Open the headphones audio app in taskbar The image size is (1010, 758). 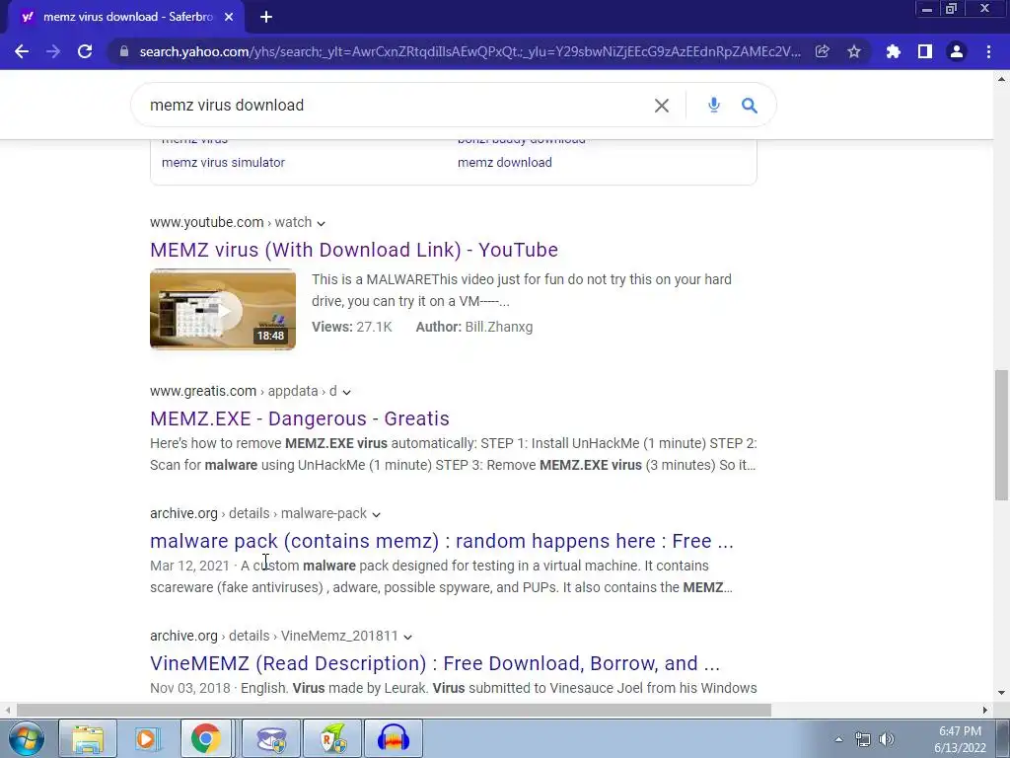tap(394, 738)
